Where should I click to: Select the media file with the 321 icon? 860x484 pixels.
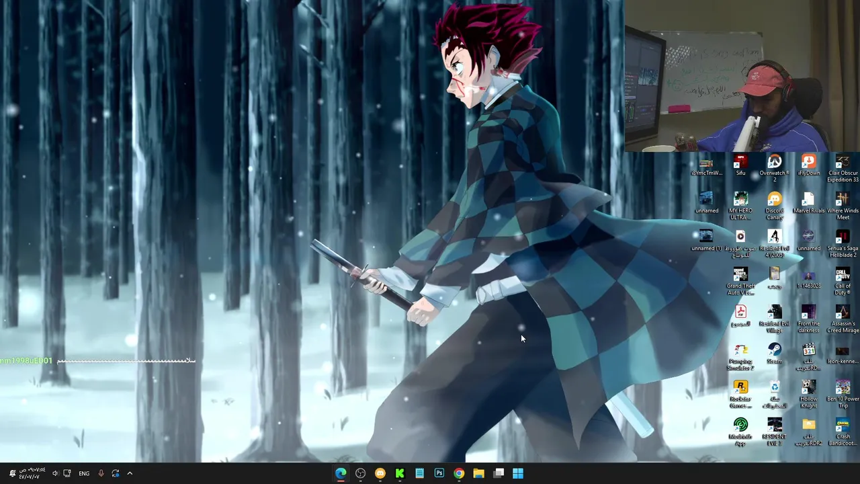click(x=808, y=356)
